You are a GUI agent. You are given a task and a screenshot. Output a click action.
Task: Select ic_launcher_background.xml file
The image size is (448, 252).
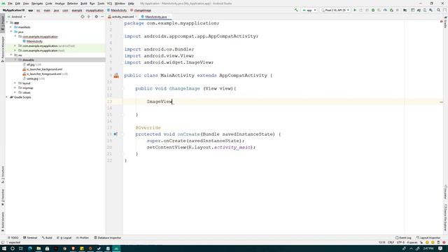[44, 69]
